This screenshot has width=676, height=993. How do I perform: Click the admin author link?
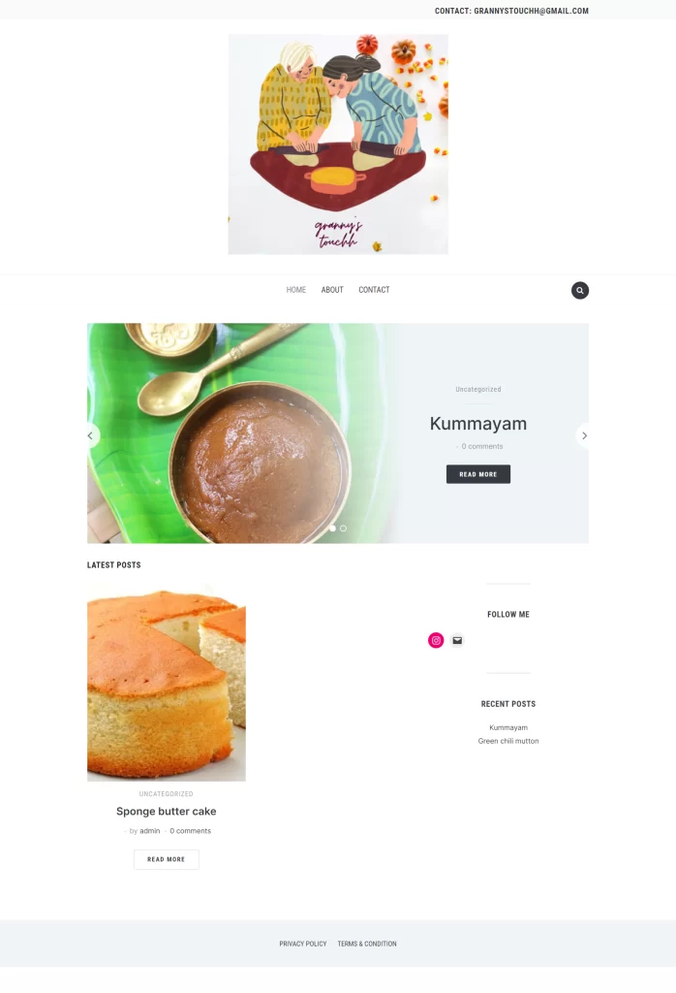pos(150,831)
